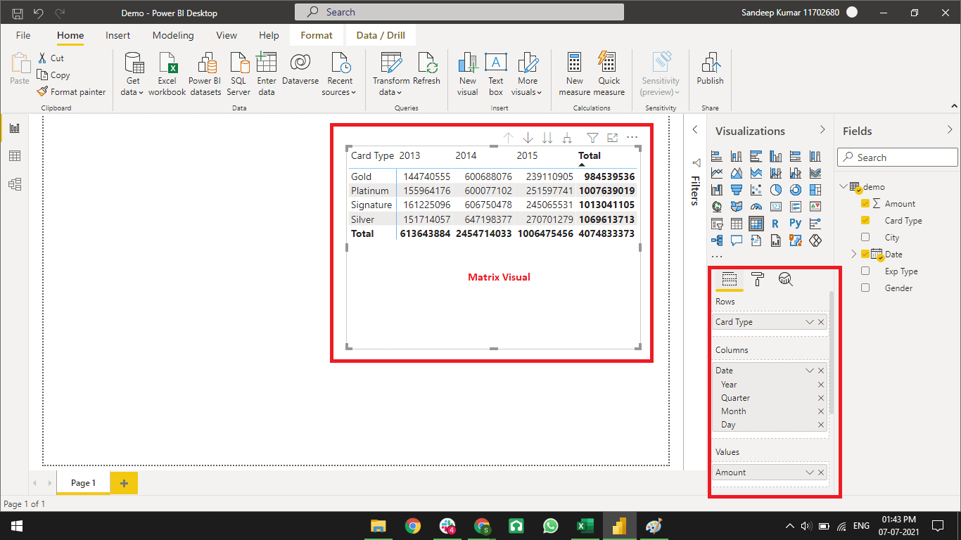
Task: Open the Amount value field dropdown
Action: [810, 472]
